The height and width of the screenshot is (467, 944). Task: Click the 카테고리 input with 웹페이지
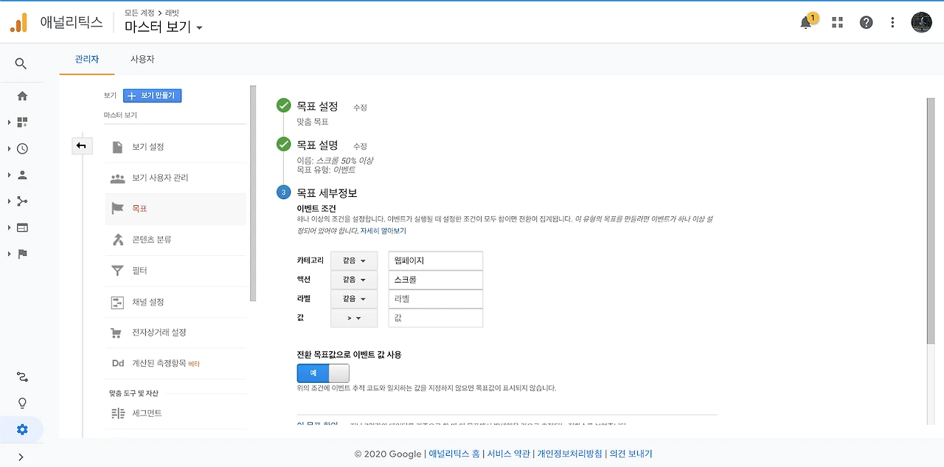click(436, 260)
